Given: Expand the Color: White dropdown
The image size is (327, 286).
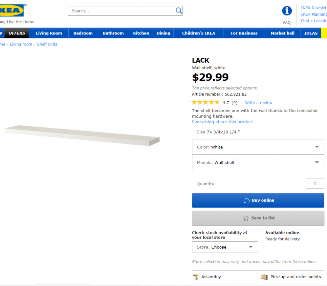Looking at the screenshot, I should click(258, 147).
